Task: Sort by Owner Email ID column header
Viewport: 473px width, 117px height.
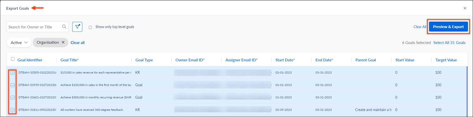Action: click(190, 60)
